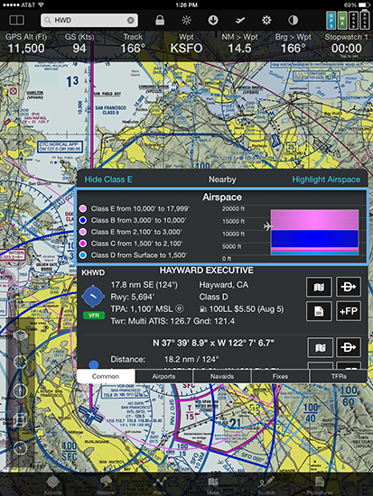This screenshot has width=373, height=496.
Task: Show the N 37° 39' coordinate on map
Action: pos(320,347)
